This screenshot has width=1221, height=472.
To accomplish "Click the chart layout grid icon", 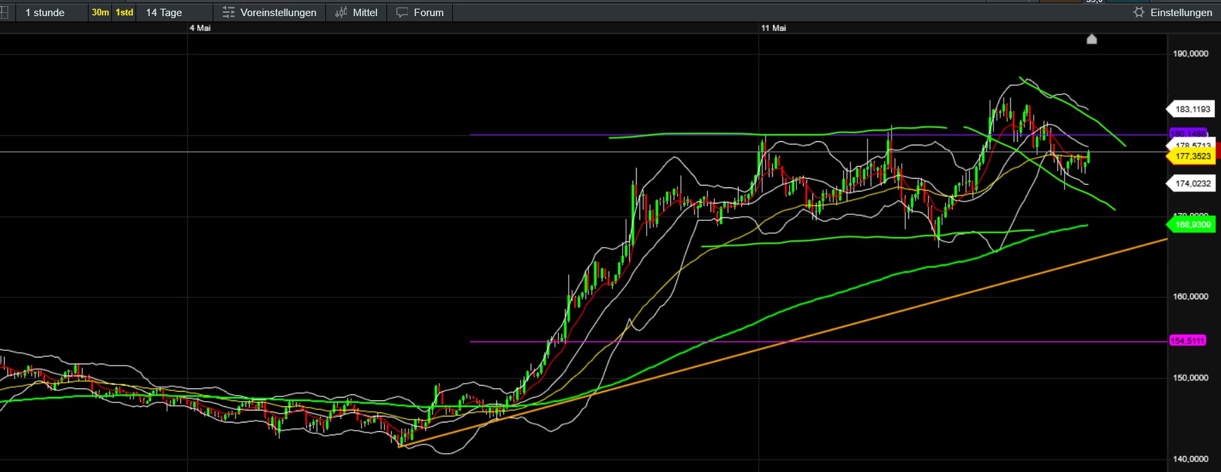I will [x=3, y=12].
